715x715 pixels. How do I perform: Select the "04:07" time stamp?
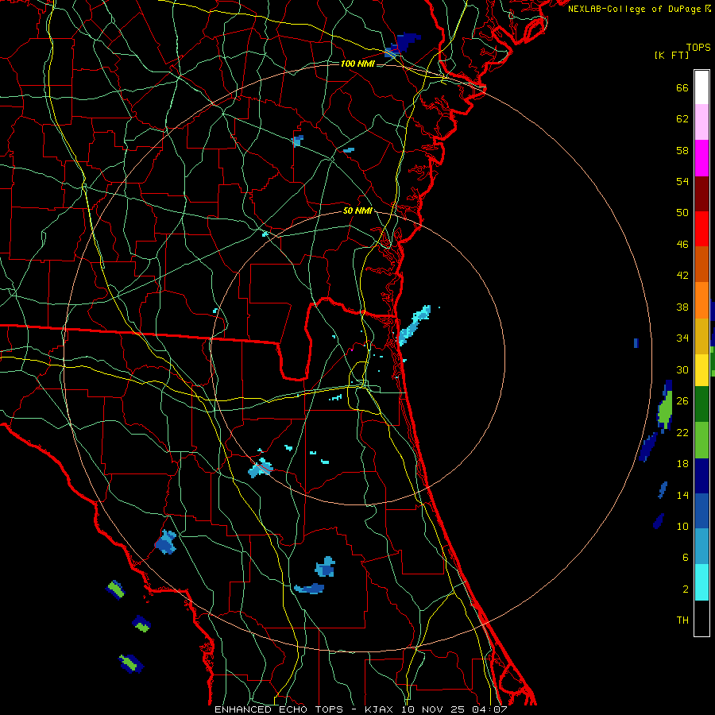point(489,709)
